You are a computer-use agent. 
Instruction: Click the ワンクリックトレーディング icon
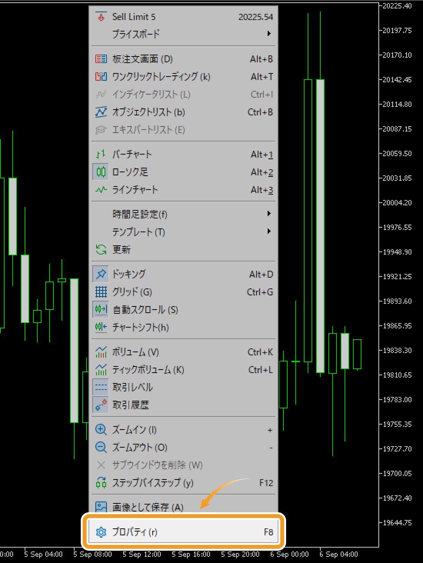click(x=101, y=77)
